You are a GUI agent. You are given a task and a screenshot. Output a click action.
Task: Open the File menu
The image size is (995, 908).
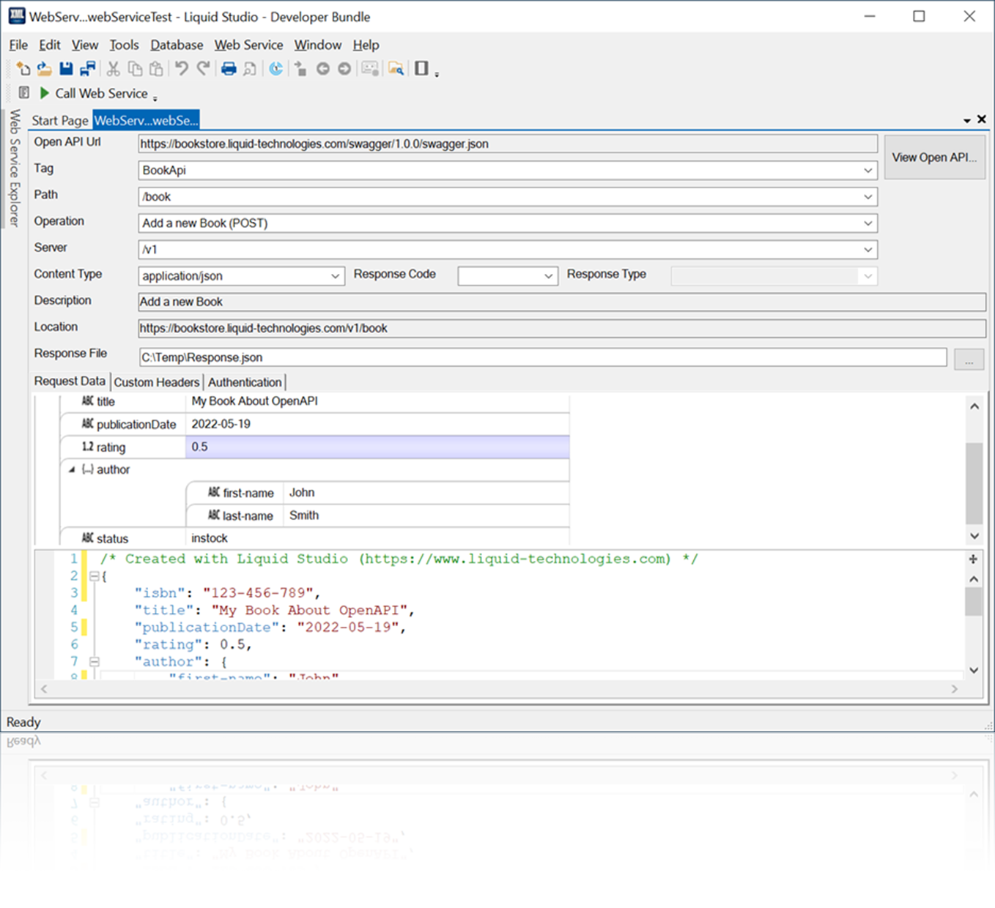pos(18,45)
